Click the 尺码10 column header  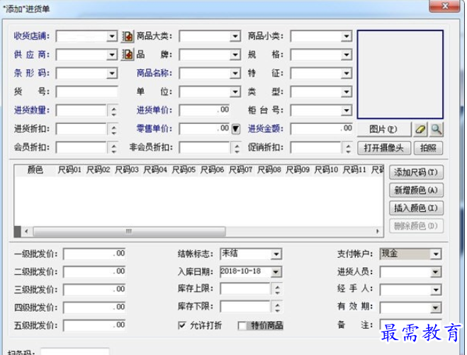tap(326, 170)
